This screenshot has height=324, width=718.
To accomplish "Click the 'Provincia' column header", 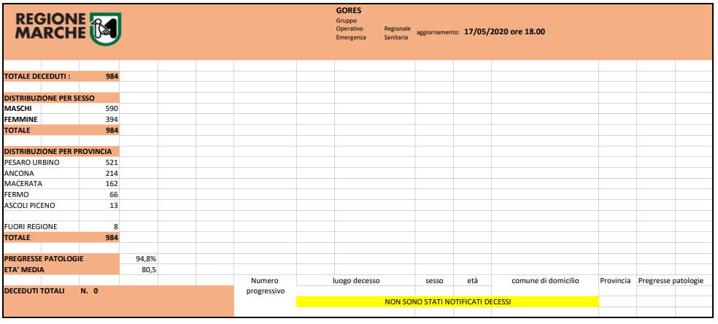I will 615,280.
